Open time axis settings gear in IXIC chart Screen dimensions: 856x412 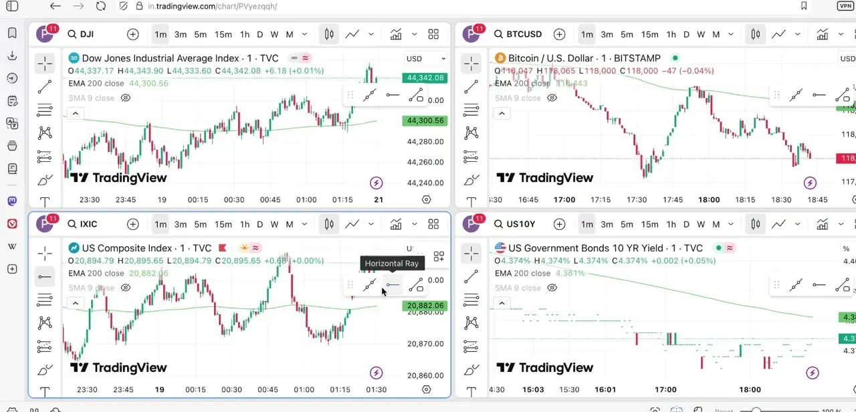pos(427,389)
